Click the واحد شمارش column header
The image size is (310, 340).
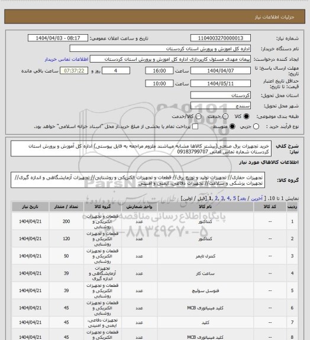point(139,207)
